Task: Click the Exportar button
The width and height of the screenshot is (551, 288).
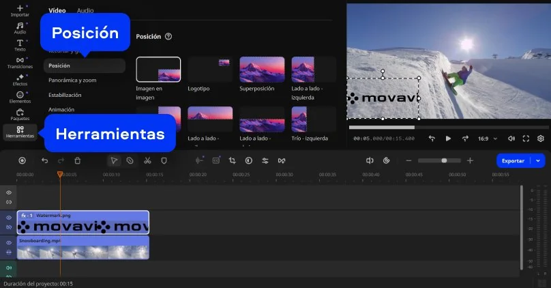Action: pos(513,160)
